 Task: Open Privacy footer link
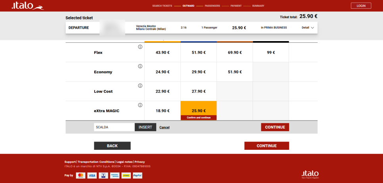[140, 162]
